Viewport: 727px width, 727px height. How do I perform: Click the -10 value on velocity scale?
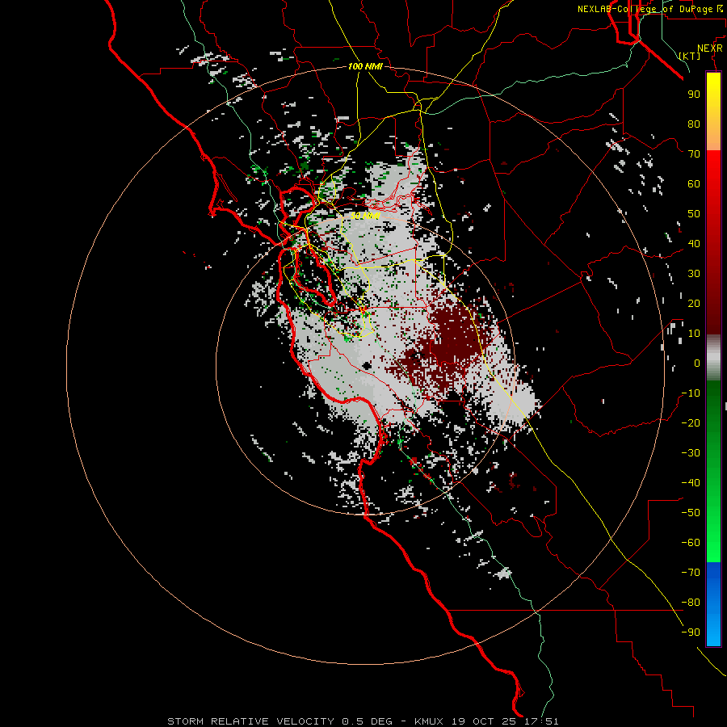tap(691, 393)
